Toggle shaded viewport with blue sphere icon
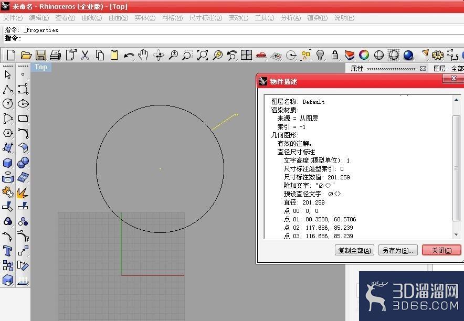The width and height of the screenshot is (464, 321). [408, 55]
